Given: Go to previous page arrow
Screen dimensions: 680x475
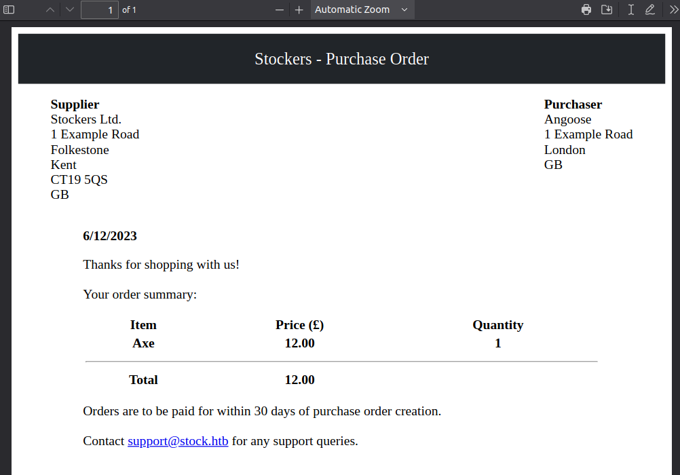Looking at the screenshot, I should tap(50, 9).
